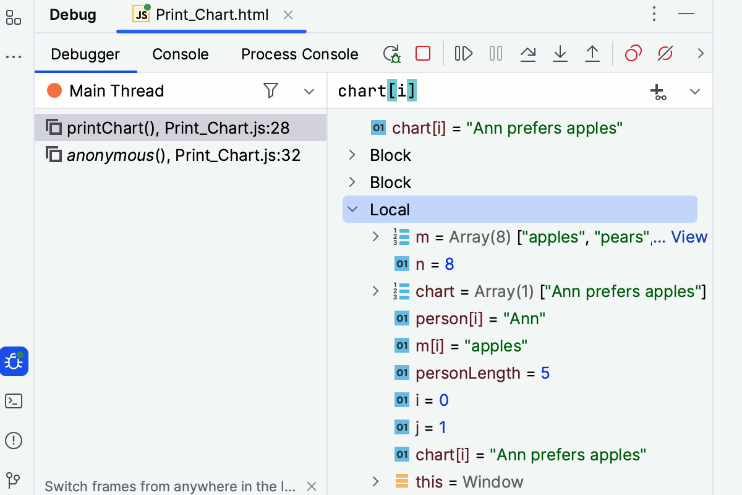Viewport: 742px width, 495px height.
Task: Step out of the current function
Action: pyautogui.click(x=592, y=53)
